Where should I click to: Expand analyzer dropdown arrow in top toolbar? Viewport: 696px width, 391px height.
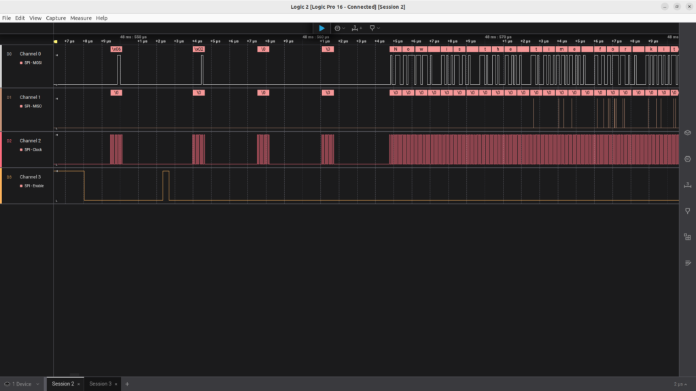[x=343, y=29]
